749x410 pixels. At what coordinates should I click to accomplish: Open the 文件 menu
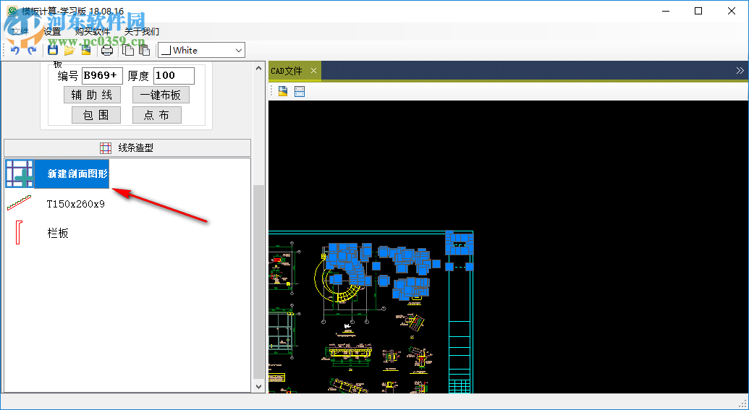(x=20, y=32)
